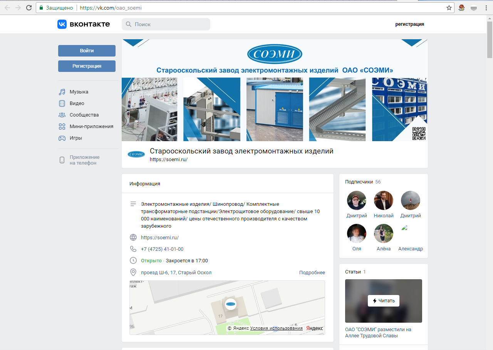Open the soemi.ru website link in Информация
Screen dimensions: 493x350
pos(159,238)
